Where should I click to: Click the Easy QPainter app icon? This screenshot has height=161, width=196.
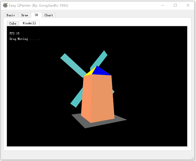[x=5, y=5]
